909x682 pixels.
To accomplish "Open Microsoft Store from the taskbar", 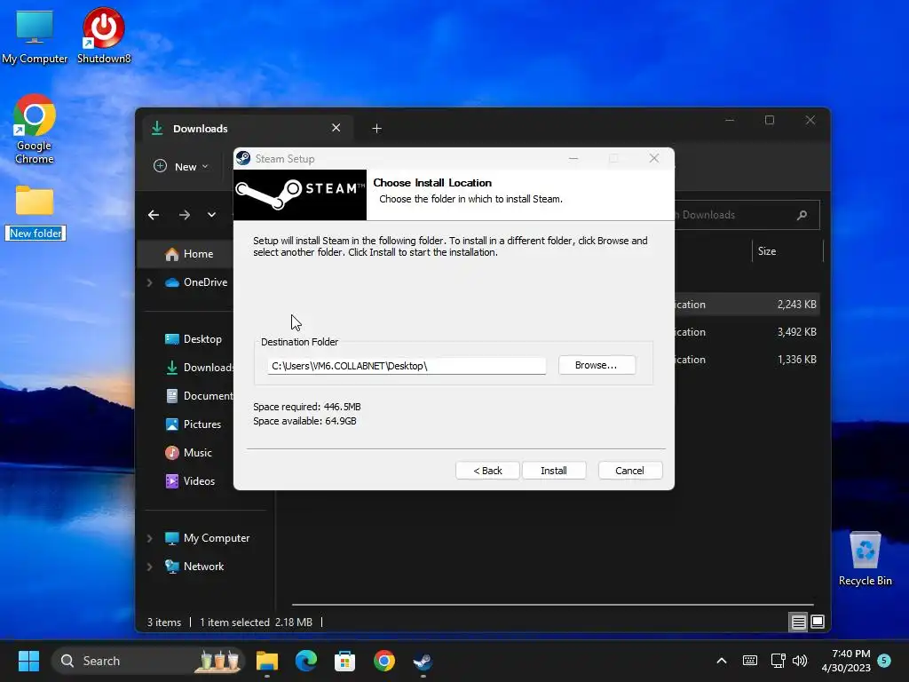I will point(345,661).
